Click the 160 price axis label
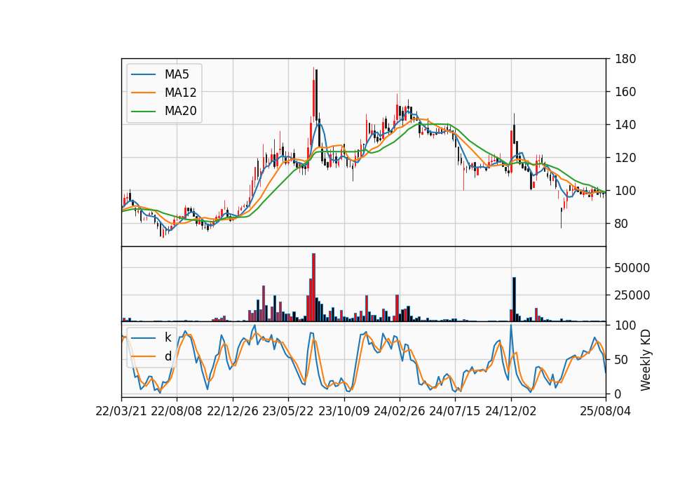673x484 pixels. (625, 91)
